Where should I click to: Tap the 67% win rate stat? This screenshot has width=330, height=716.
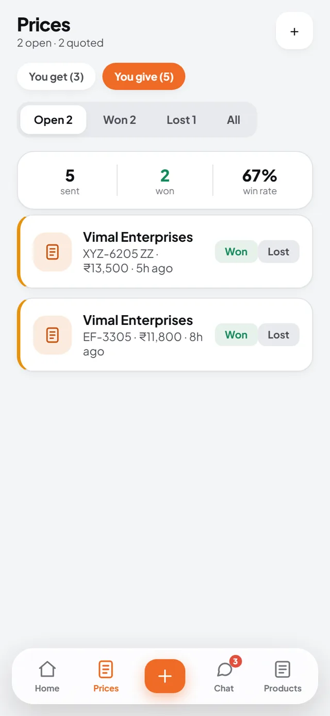(x=260, y=181)
